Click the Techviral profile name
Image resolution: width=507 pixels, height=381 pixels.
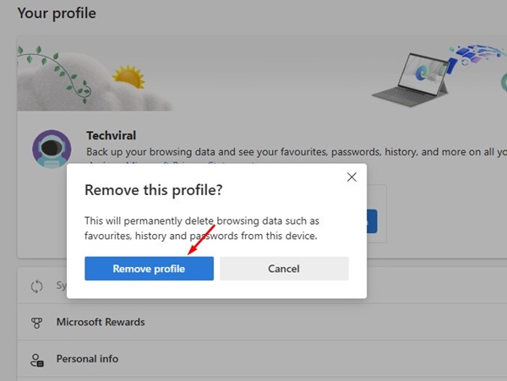[112, 135]
